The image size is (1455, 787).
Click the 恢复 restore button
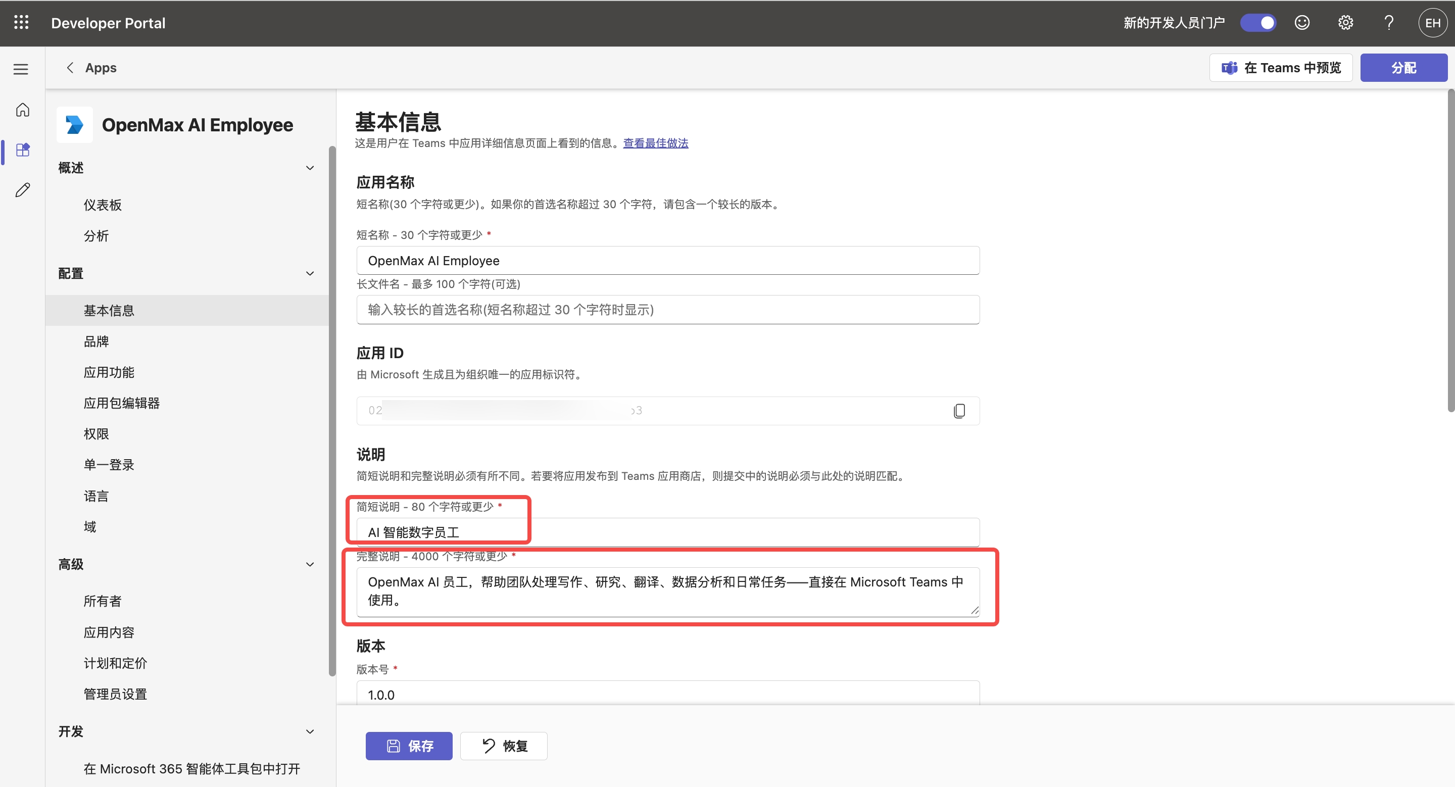pyautogui.click(x=504, y=746)
